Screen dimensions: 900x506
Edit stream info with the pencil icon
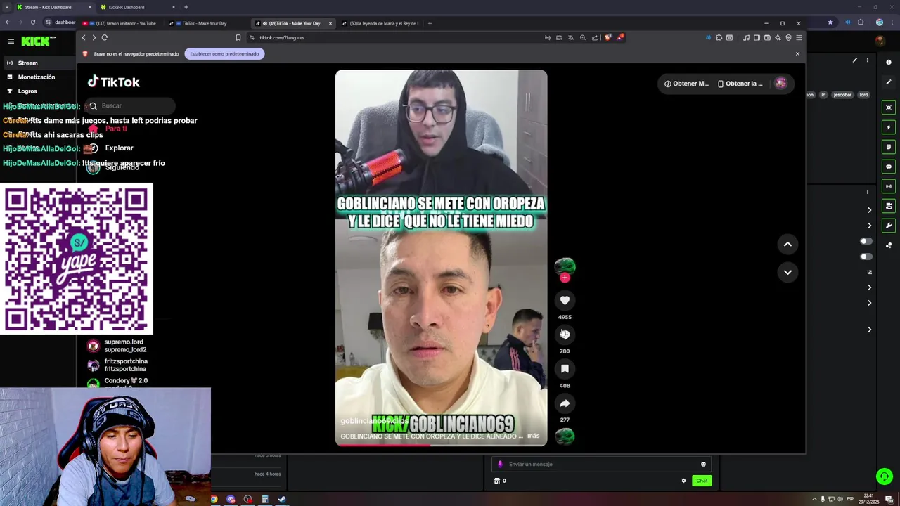click(855, 60)
